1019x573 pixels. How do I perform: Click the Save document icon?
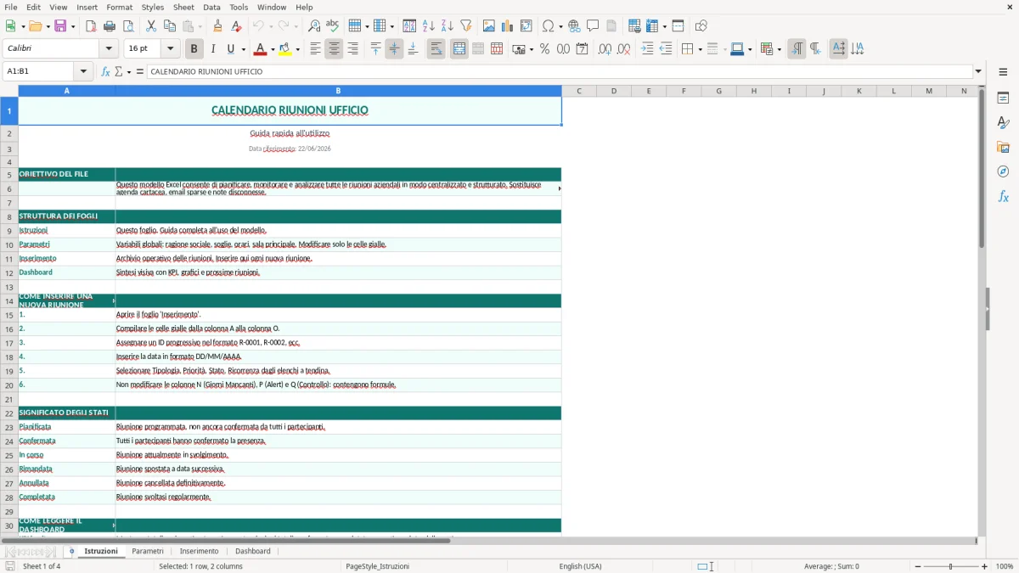pyautogui.click(x=60, y=26)
